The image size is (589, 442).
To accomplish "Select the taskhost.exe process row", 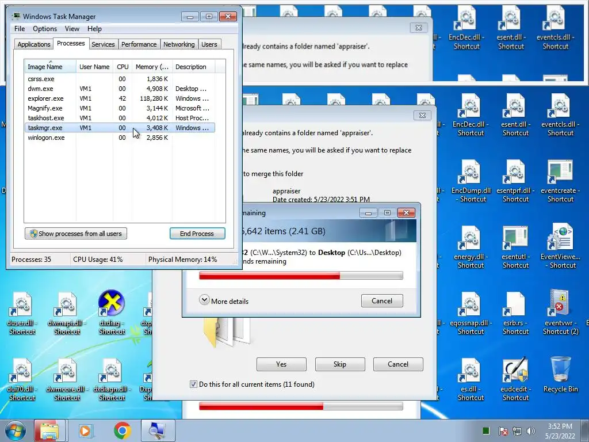I will tap(120, 118).
